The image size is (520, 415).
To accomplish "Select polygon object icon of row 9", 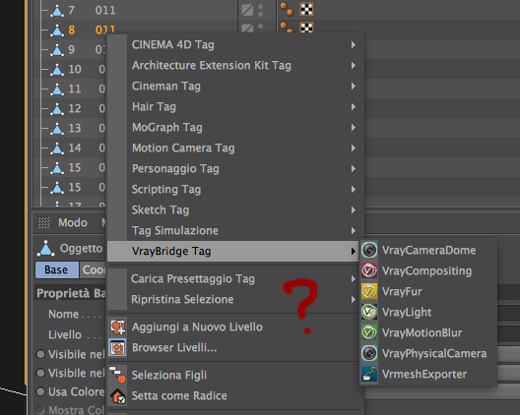I will click(x=57, y=50).
